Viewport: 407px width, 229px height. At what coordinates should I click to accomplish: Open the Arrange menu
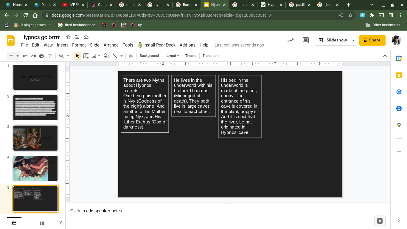111,45
